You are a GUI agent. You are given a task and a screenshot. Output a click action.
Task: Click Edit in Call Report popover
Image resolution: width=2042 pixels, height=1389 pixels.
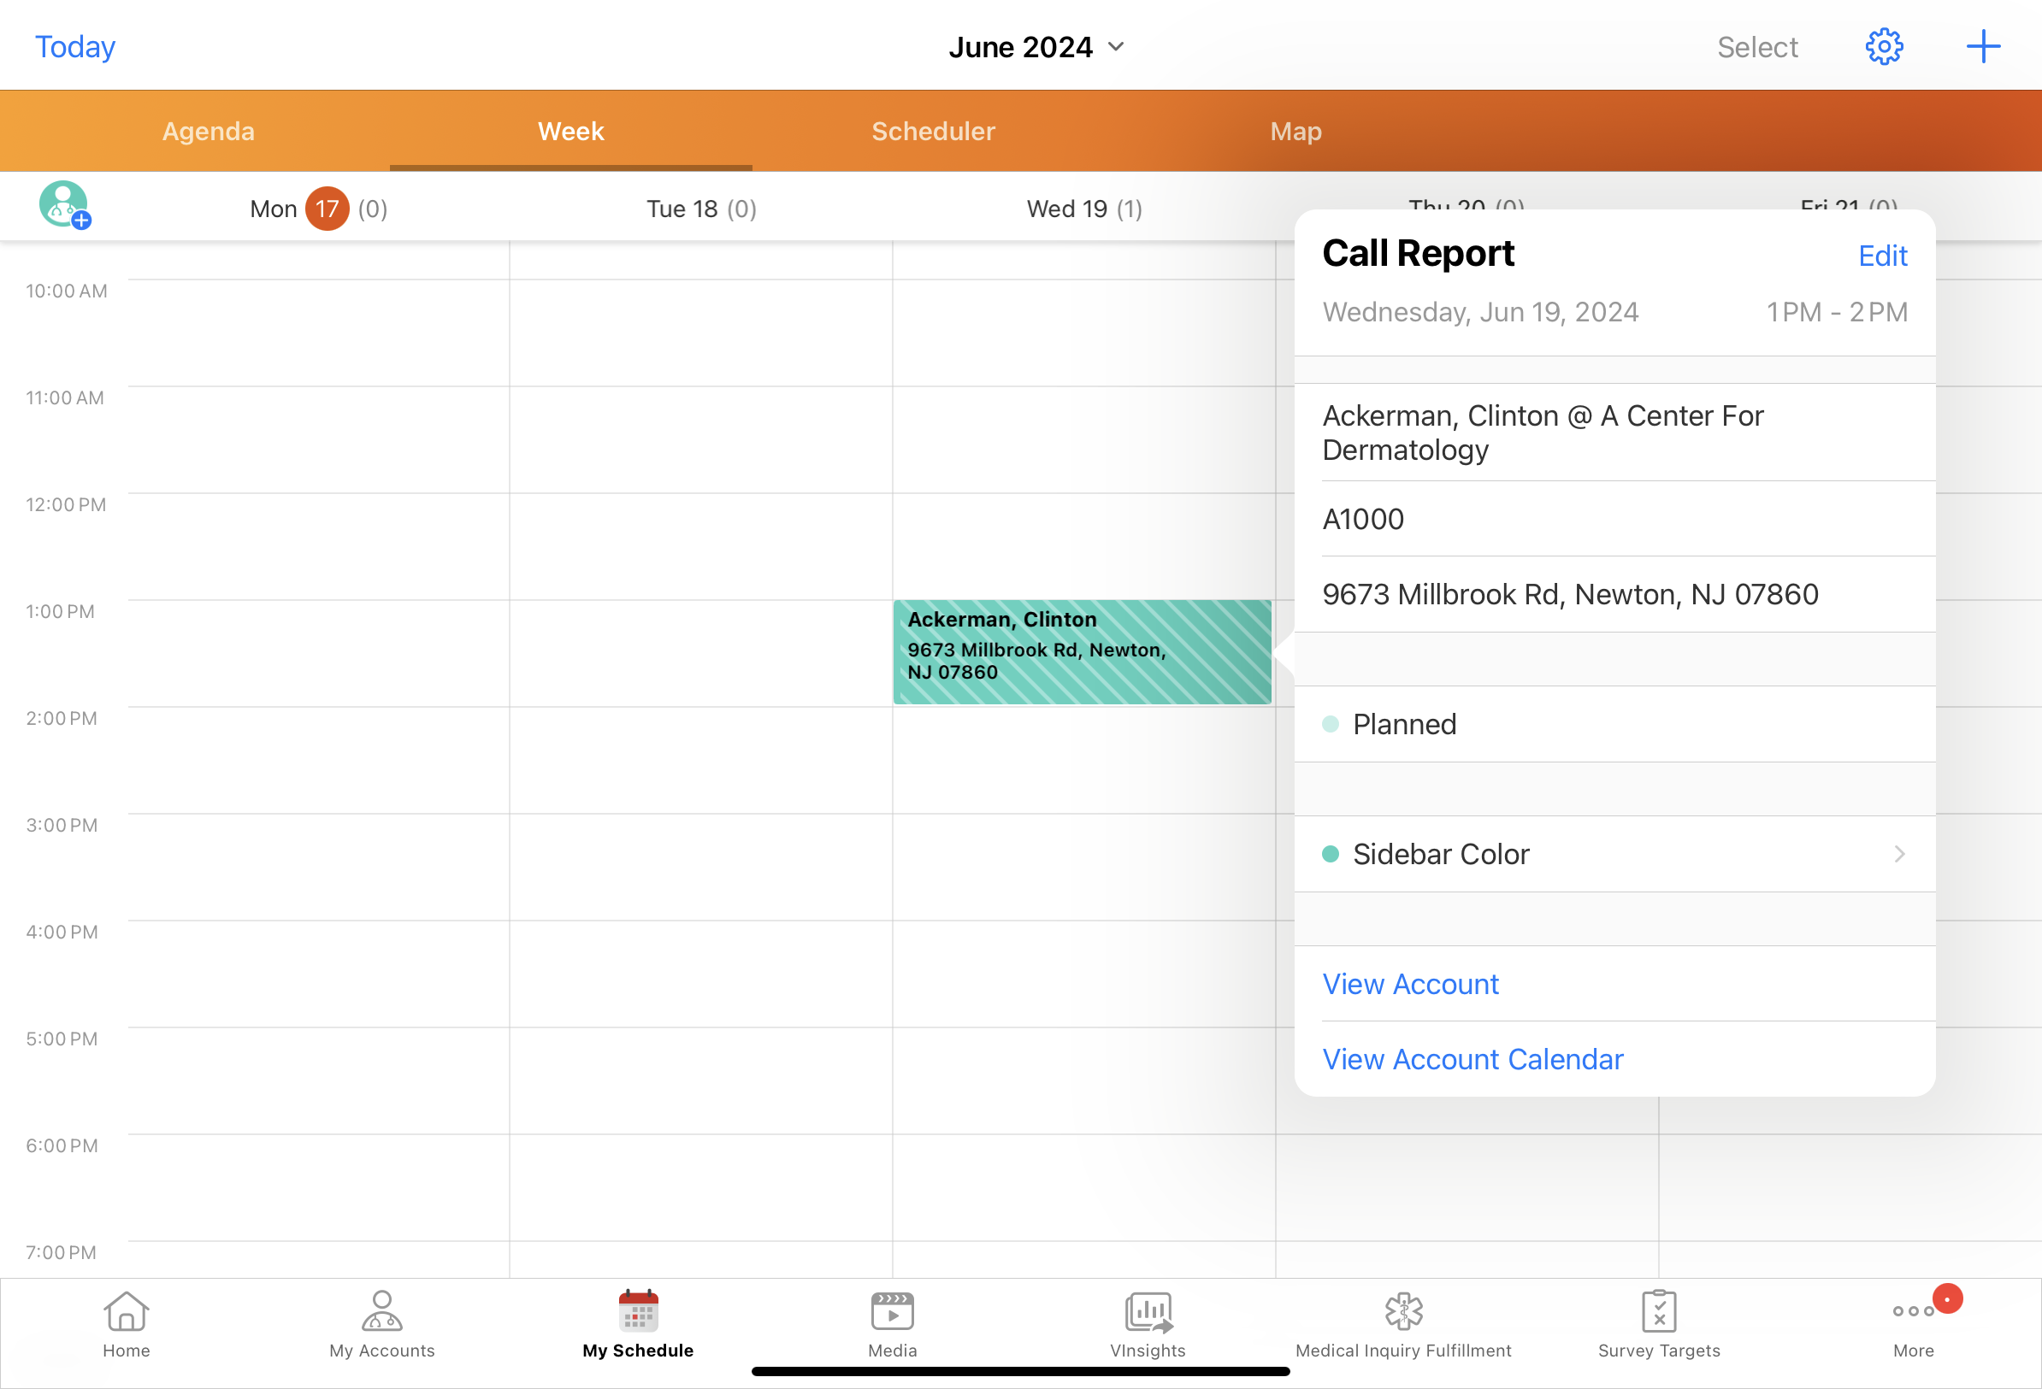(x=1882, y=256)
